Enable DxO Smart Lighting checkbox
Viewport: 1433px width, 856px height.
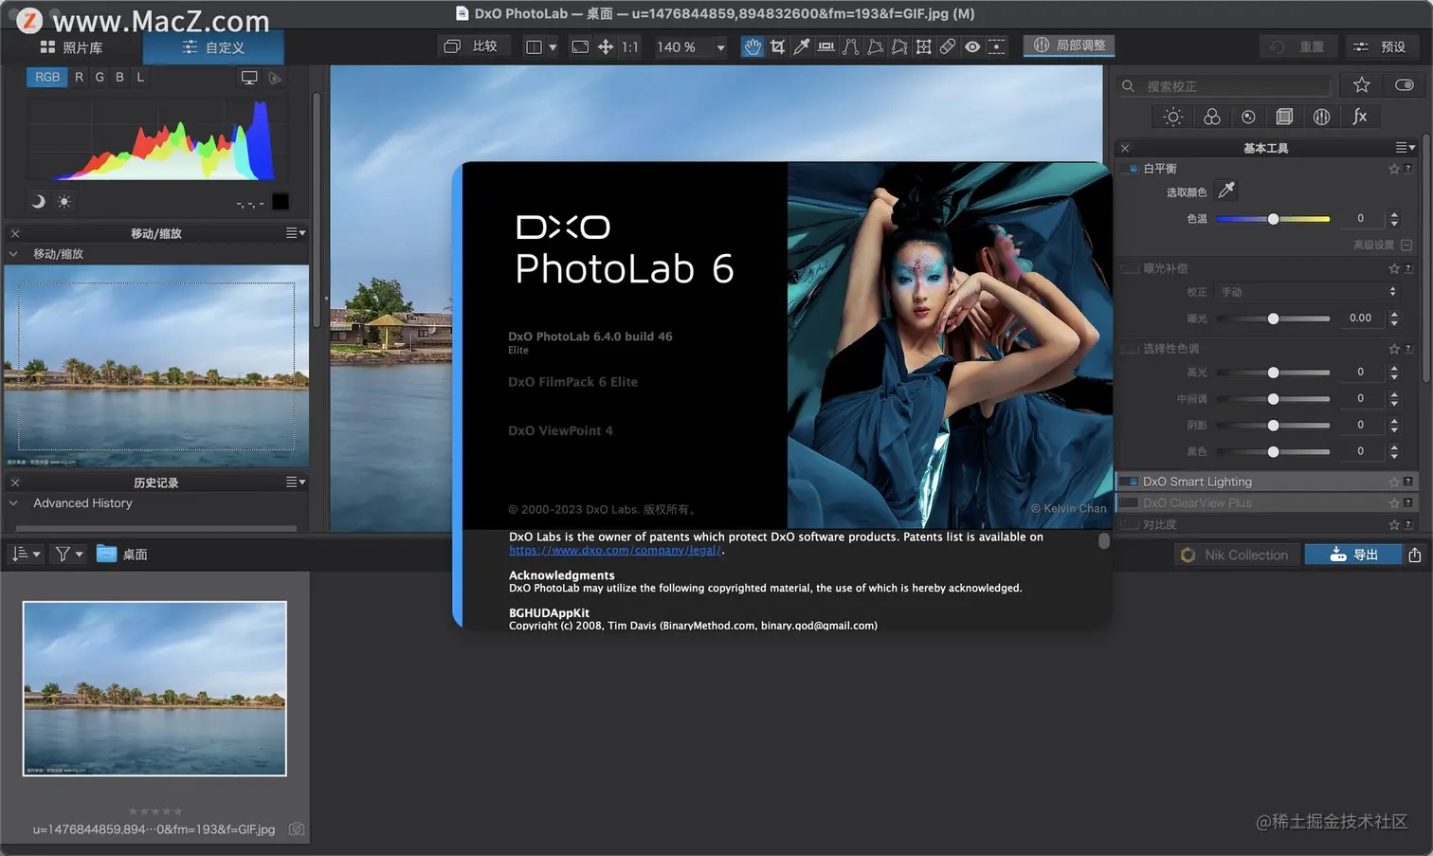pyautogui.click(x=1130, y=482)
